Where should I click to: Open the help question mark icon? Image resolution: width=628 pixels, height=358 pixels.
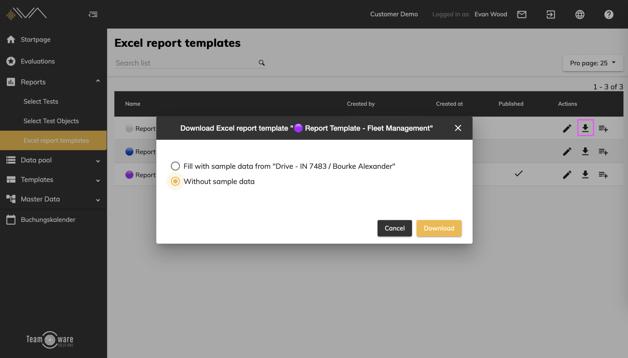[609, 14]
